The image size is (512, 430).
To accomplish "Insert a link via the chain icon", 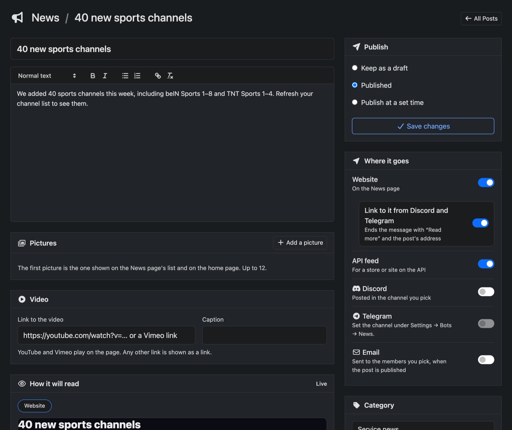I will pyautogui.click(x=158, y=76).
